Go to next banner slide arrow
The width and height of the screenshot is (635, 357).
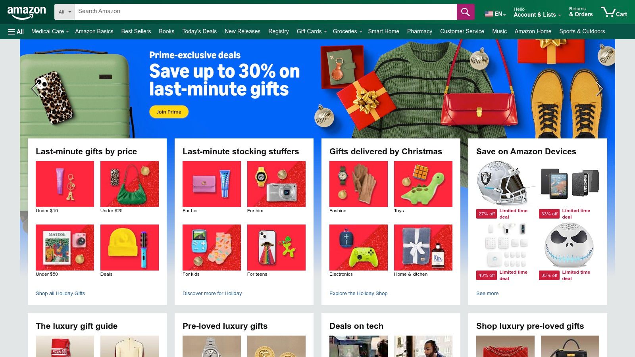point(599,89)
